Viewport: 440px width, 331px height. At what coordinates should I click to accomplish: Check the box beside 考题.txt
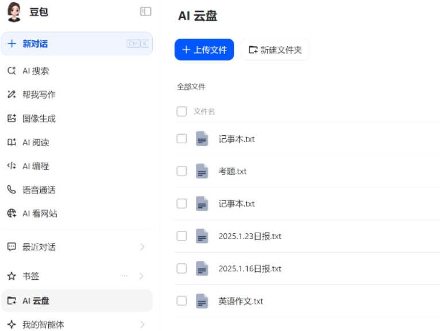(x=182, y=171)
